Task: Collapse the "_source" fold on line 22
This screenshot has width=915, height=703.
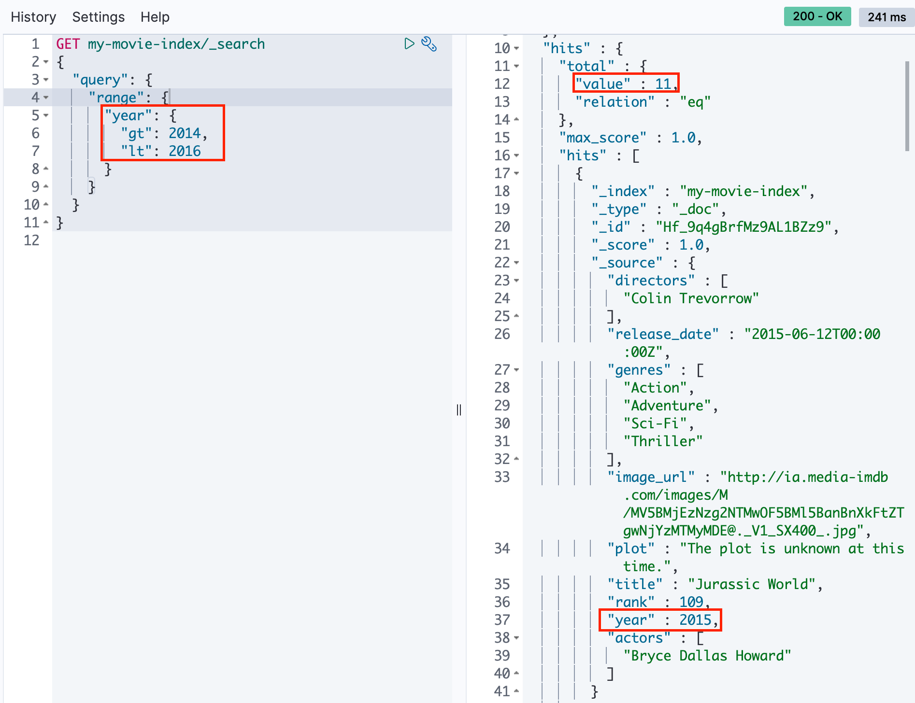Action: pyautogui.click(x=516, y=263)
